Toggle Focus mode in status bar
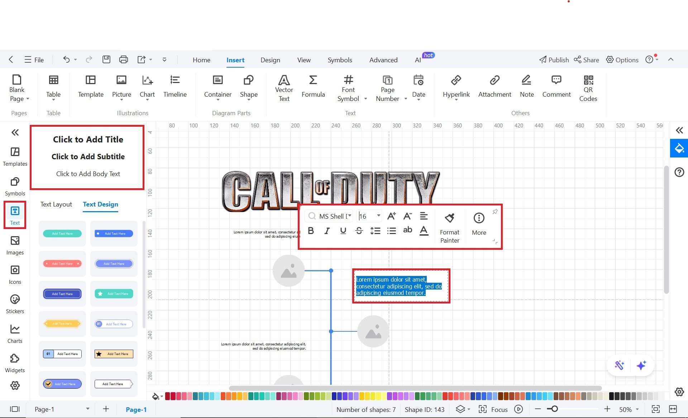The height and width of the screenshot is (418, 688). tap(494, 409)
